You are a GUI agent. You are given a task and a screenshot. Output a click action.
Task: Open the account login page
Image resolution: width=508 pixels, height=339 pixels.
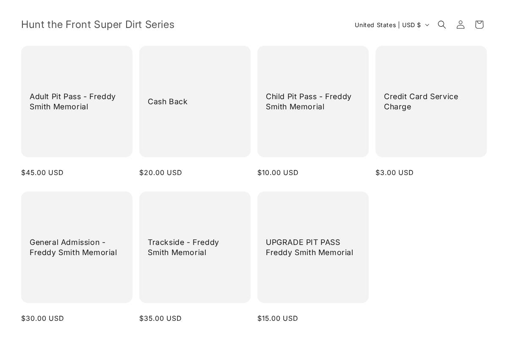pos(460,24)
